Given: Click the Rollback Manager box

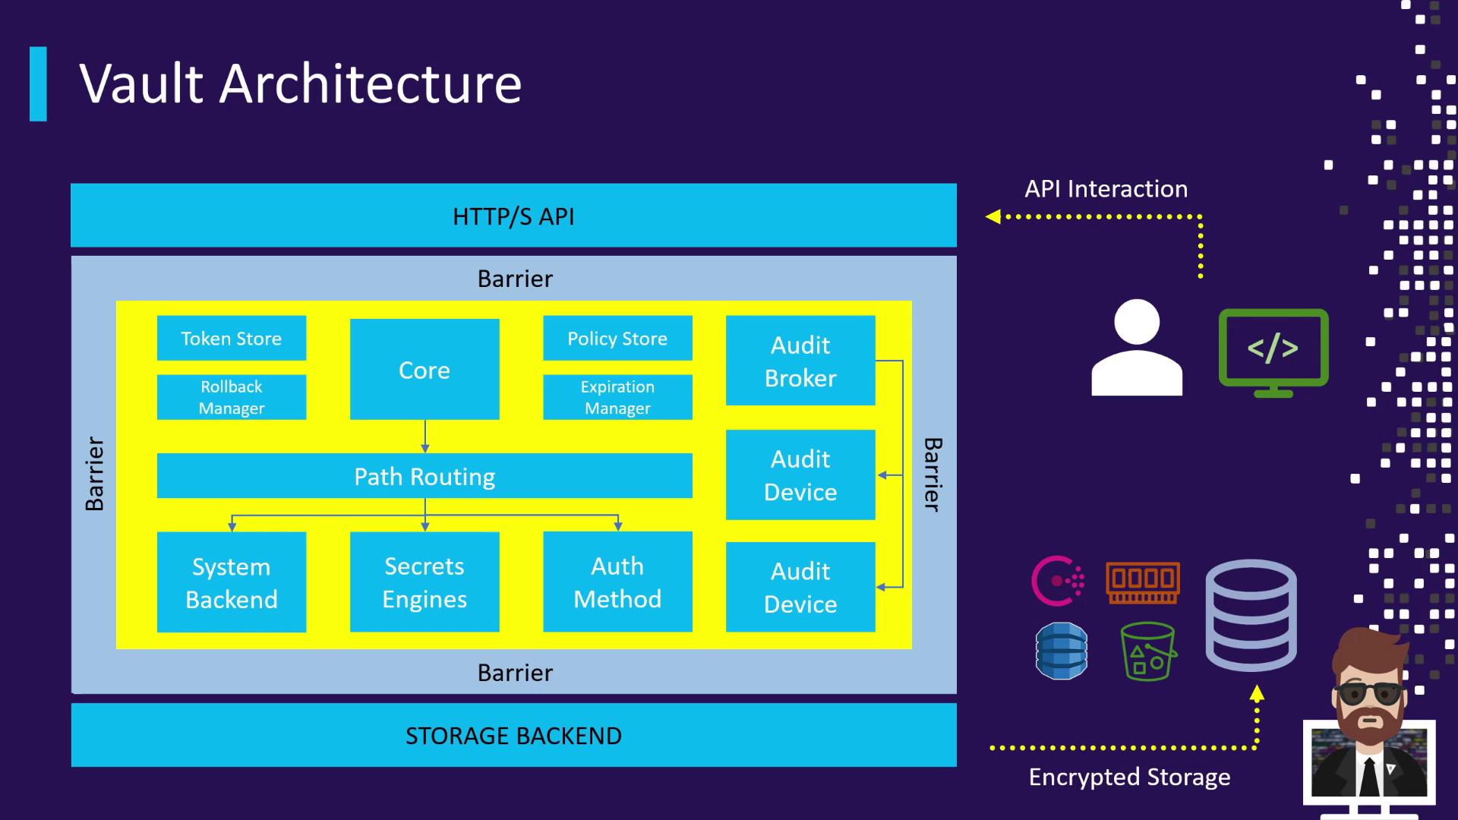Looking at the screenshot, I should coord(232,397).
